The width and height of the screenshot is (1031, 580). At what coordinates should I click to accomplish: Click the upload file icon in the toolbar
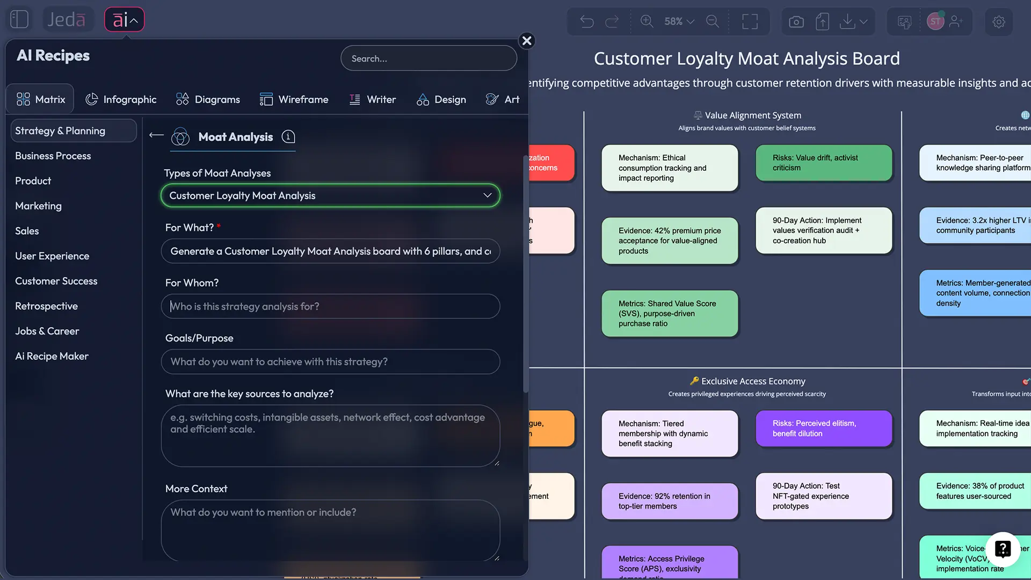[x=822, y=21]
